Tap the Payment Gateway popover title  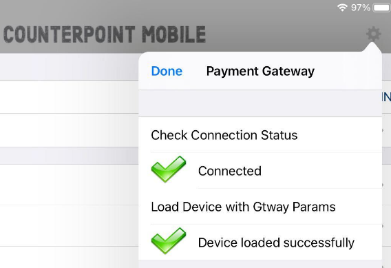260,72
